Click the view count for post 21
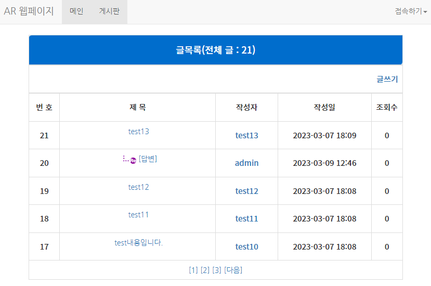The height and width of the screenshot is (286, 431). (x=387, y=135)
